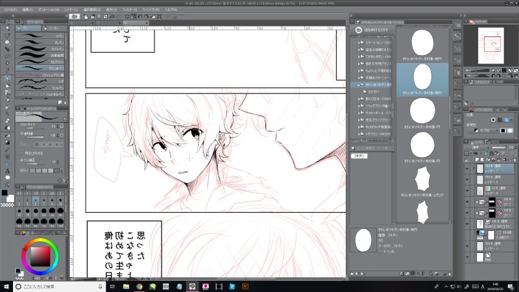The width and height of the screenshot is (519, 292).
Task: Toggle visibility of コマ 1 folder
Action: click(467, 213)
